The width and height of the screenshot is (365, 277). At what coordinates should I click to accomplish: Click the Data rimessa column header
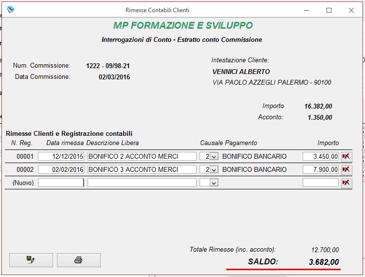point(65,143)
